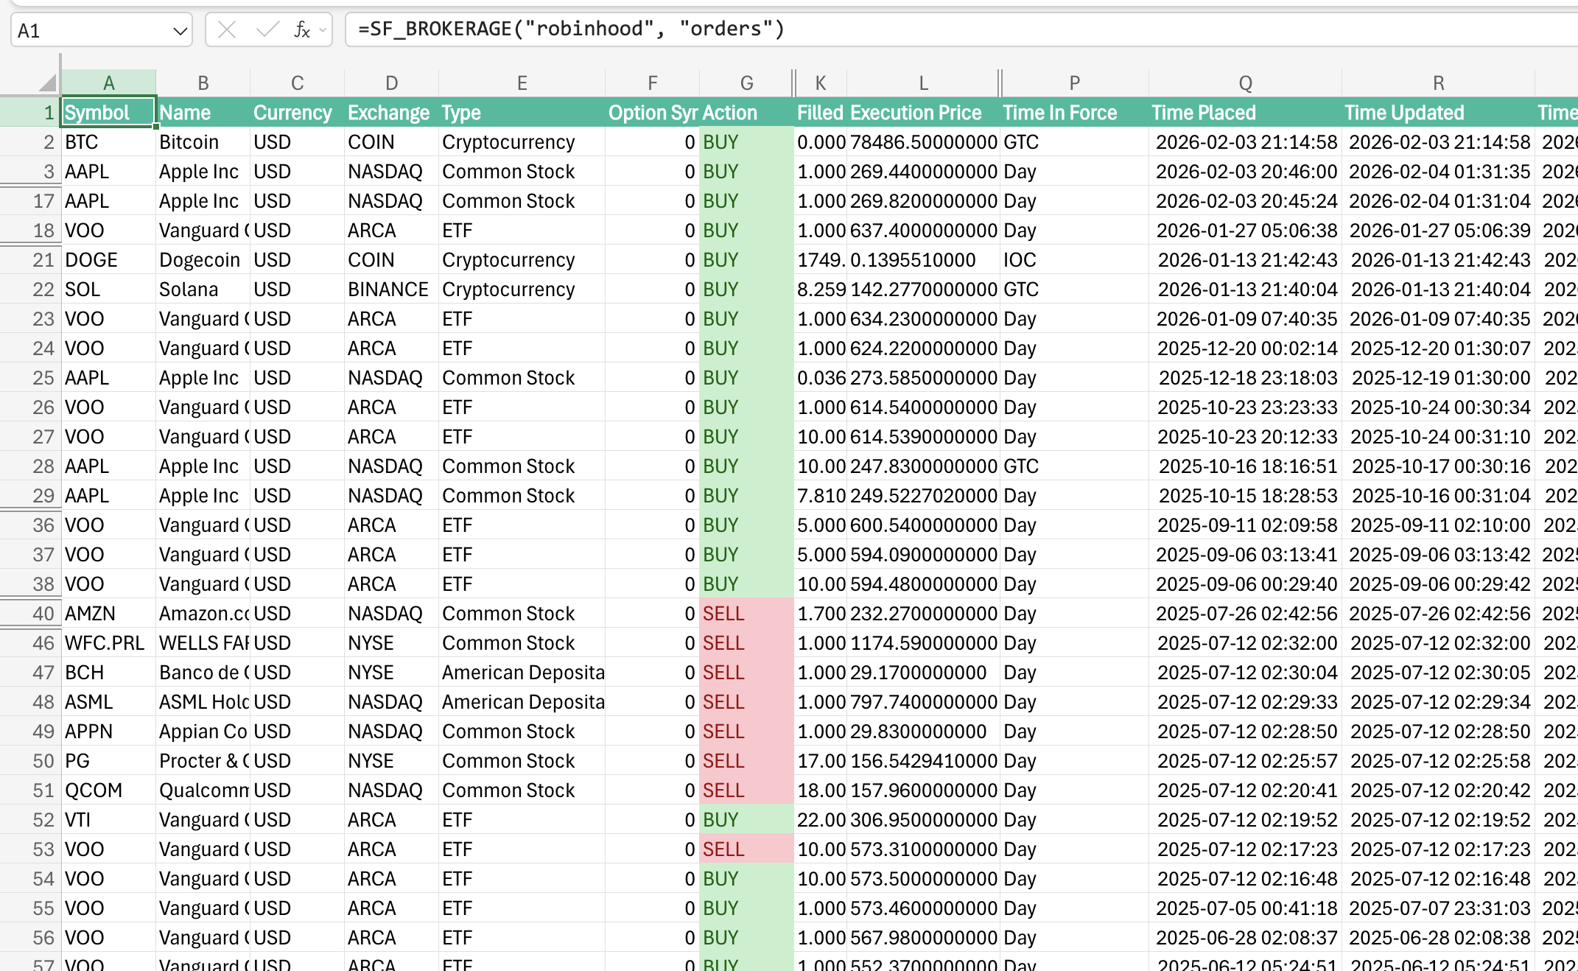The image size is (1578, 971).
Task: Select column Q header
Action: tap(1245, 82)
